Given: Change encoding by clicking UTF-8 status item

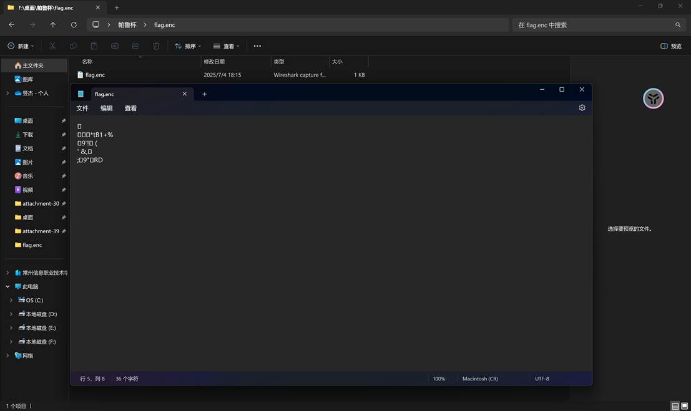Looking at the screenshot, I should click(542, 379).
